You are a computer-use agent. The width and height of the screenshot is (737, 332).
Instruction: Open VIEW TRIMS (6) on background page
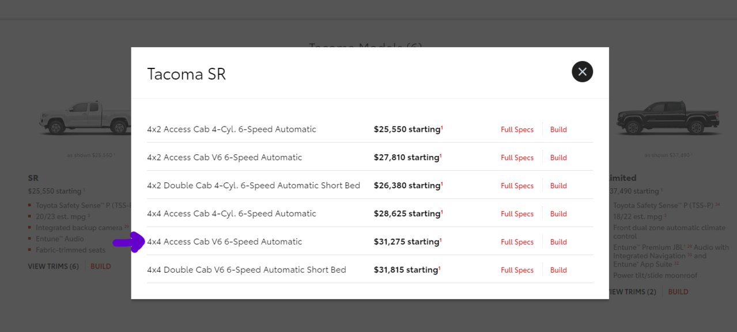tap(53, 266)
